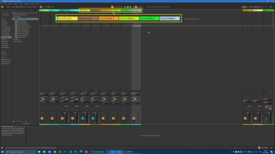Click the Key mapping mode icon
This screenshot has width=275, height=154.
tap(247, 7)
